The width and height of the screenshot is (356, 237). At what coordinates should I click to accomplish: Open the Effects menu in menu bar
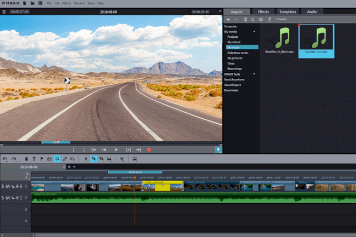66,3
